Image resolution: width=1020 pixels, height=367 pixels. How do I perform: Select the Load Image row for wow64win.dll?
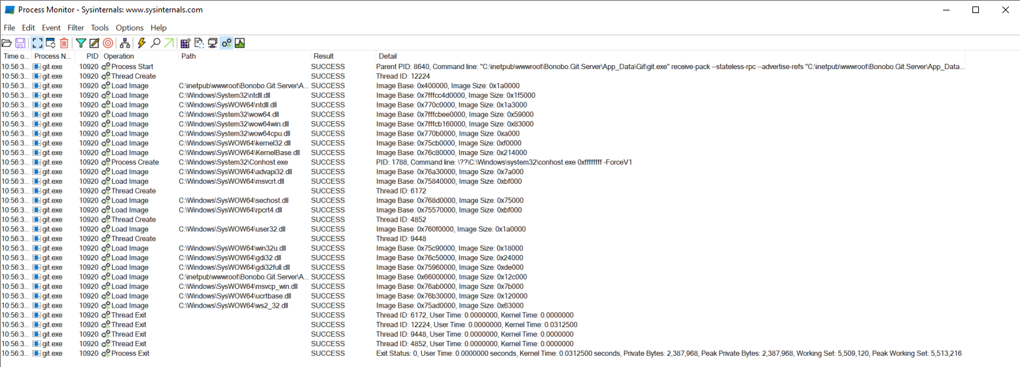pyautogui.click(x=484, y=124)
